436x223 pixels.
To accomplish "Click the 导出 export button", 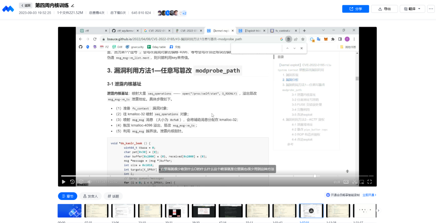I will pyautogui.click(x=384, y=9).
